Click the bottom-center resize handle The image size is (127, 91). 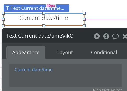[x=44, y=26]
